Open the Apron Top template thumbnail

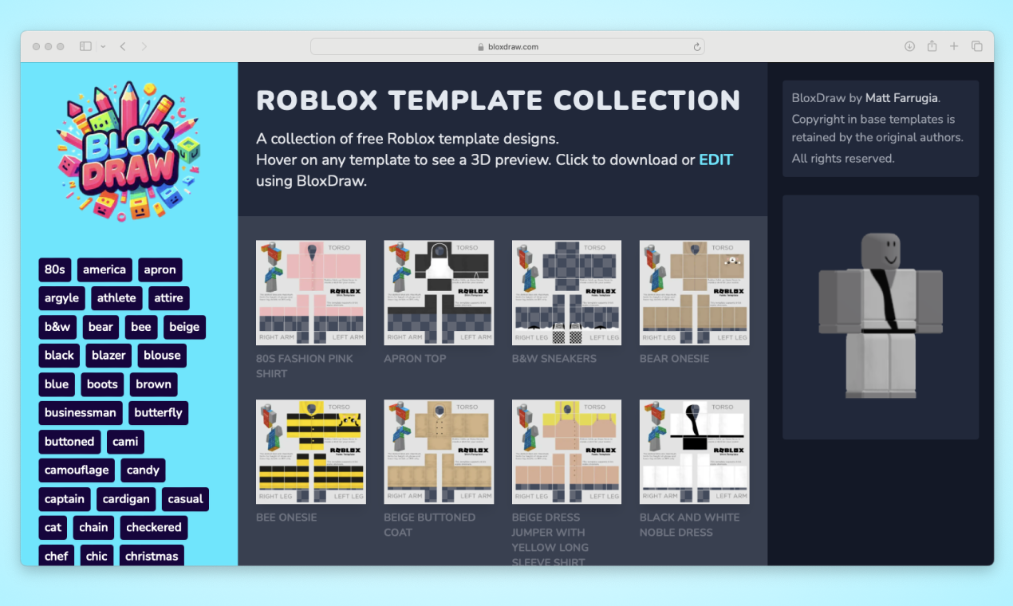[439, 293]
